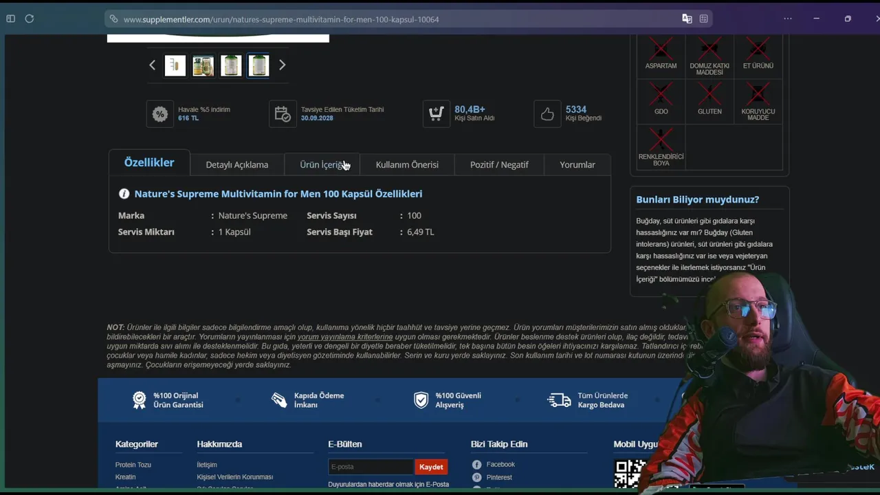Open the Pozitif / Negatif tab
Screen dimensions: 880x495
coord(499,165)
